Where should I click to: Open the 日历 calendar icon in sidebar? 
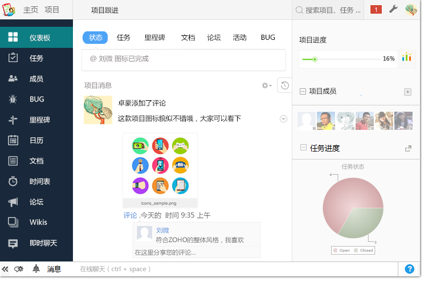click(x=13, y=140)
